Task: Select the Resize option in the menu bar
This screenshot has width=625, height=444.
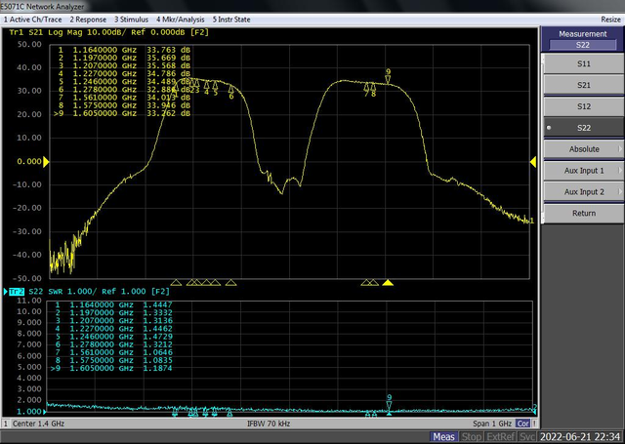Action: (x=610, y=20)
